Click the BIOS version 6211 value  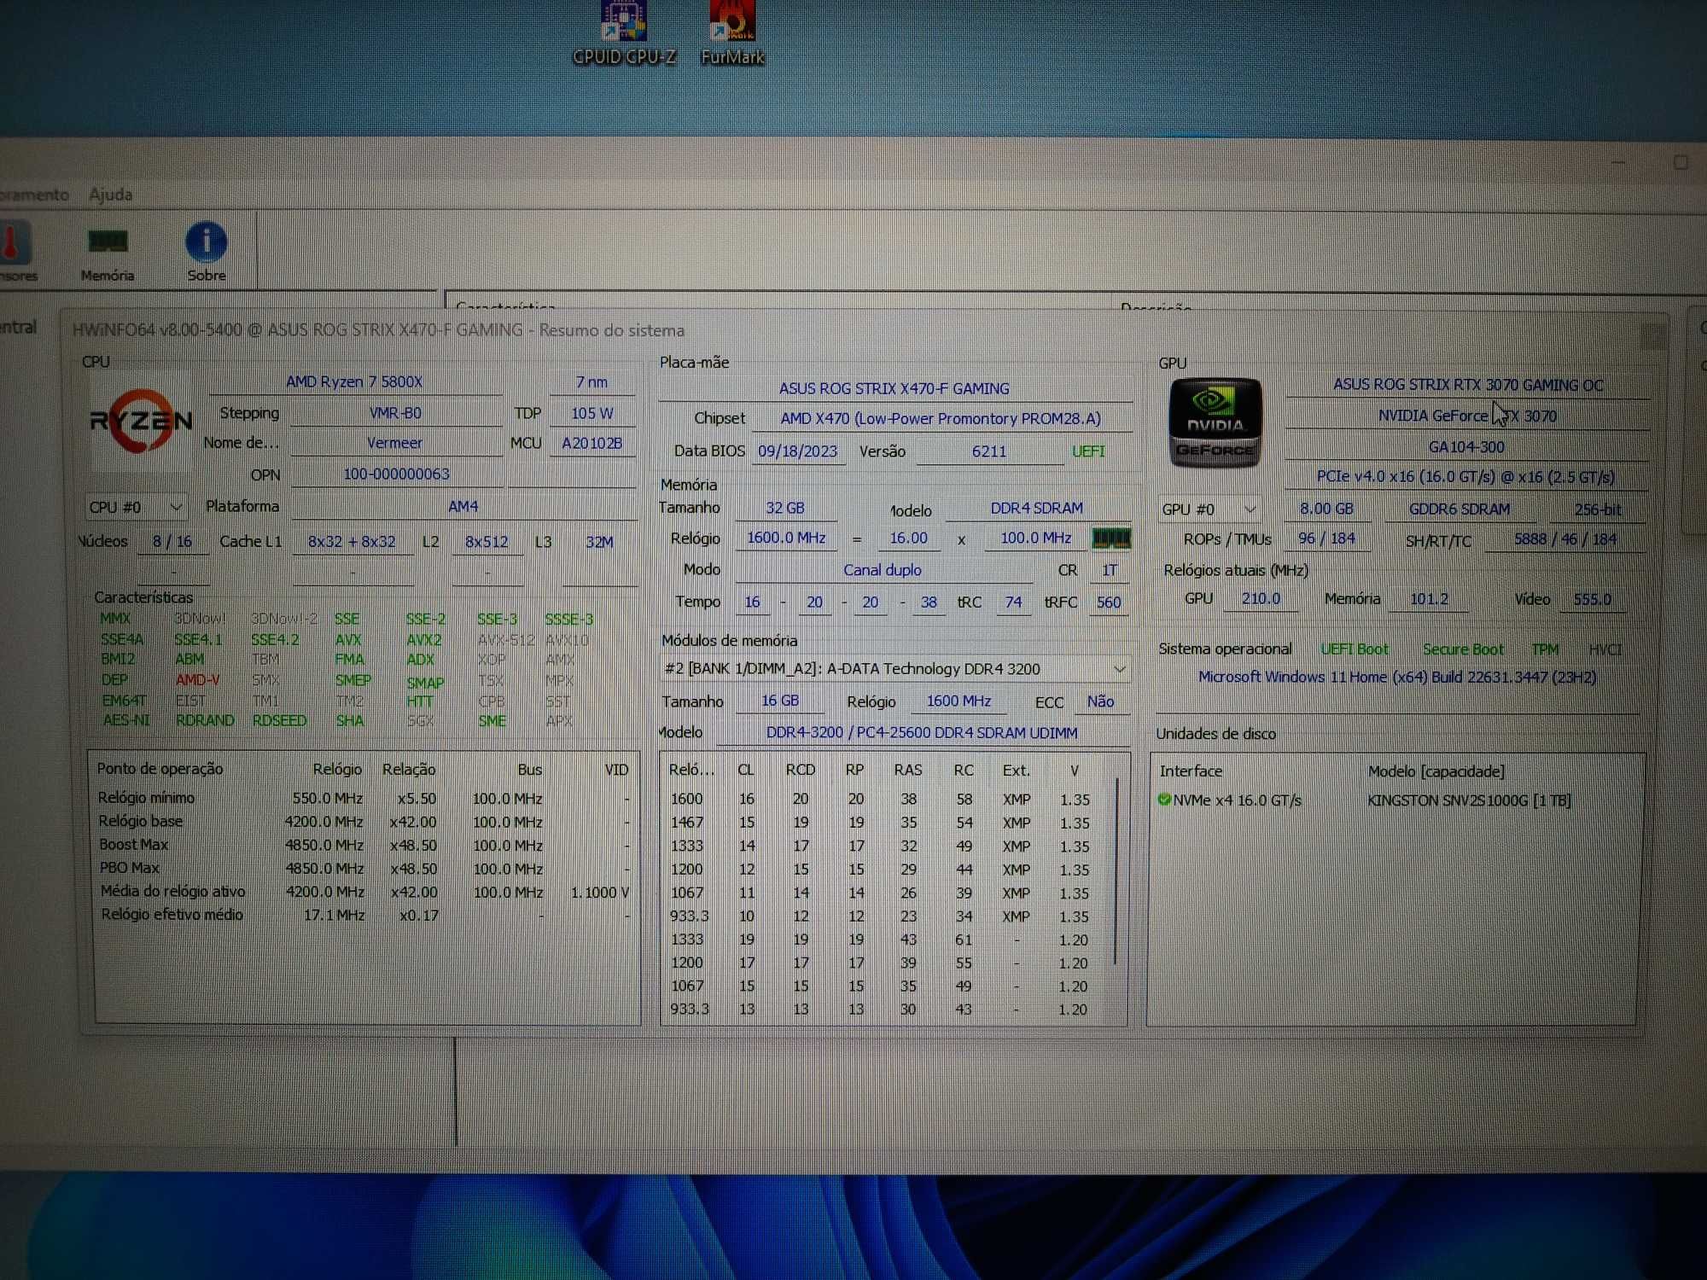pos(989,451)
